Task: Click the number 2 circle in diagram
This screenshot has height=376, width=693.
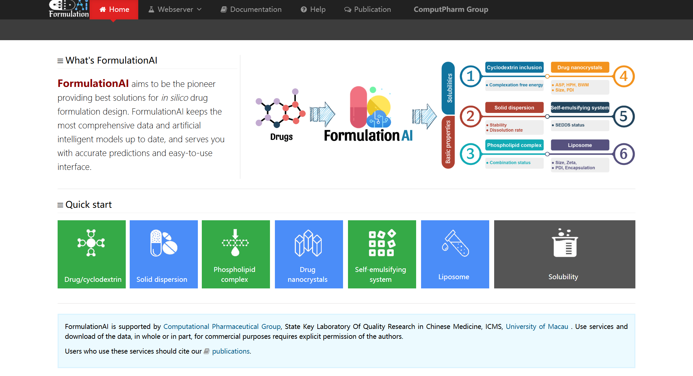Action: (470, 116)
